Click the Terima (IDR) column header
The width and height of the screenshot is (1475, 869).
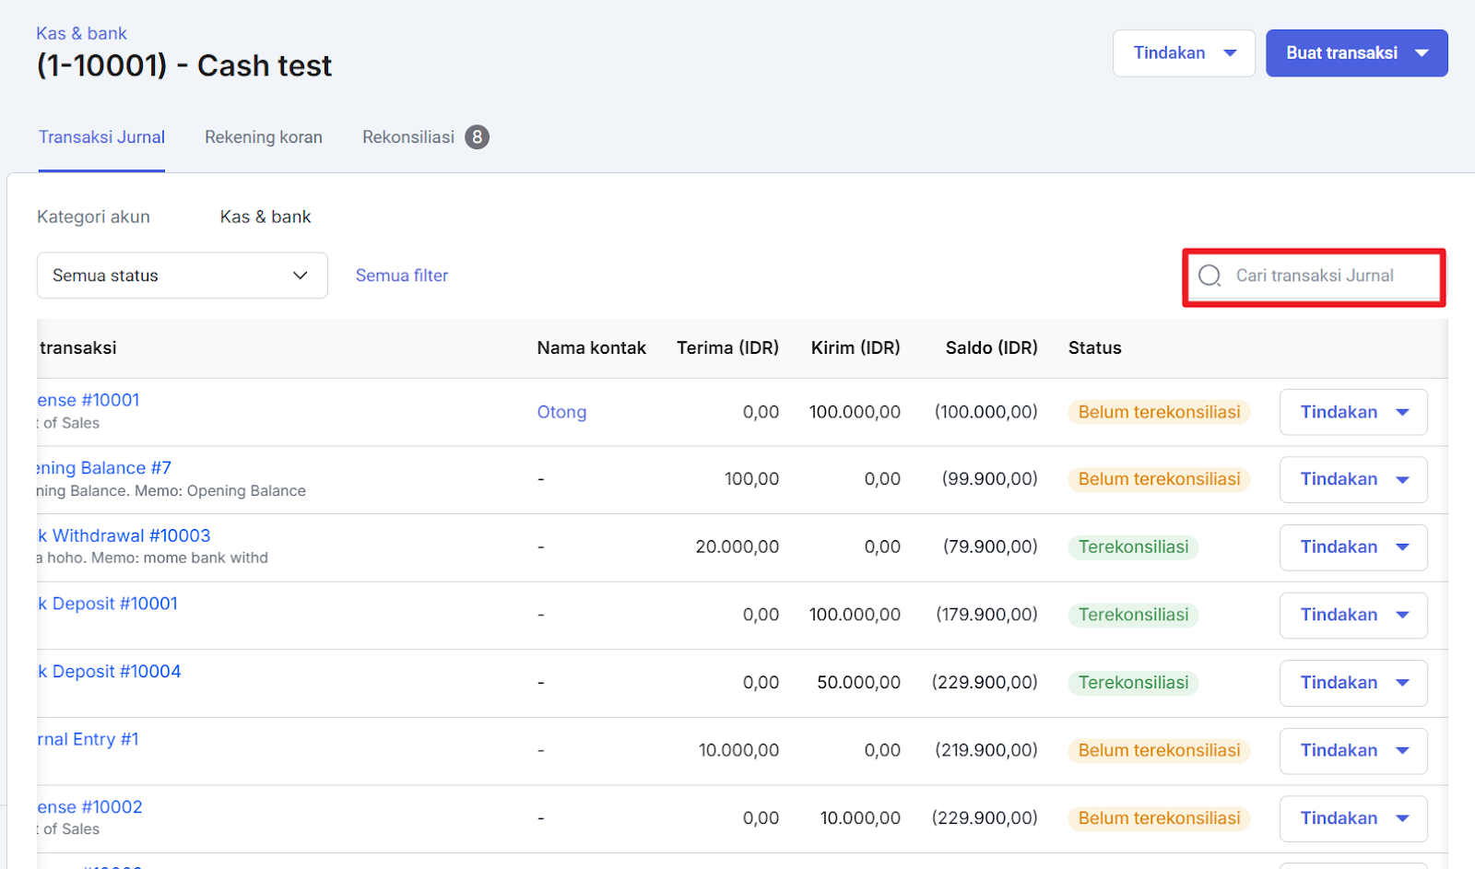tap(727, 348)
